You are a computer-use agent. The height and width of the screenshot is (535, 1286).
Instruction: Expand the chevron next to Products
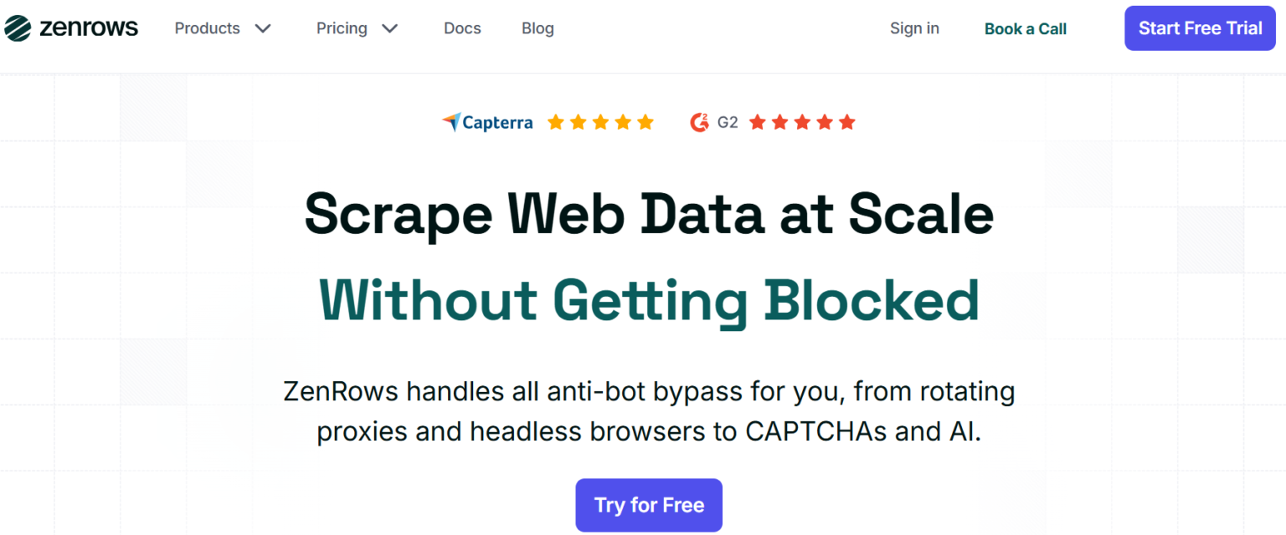point(262,28)
